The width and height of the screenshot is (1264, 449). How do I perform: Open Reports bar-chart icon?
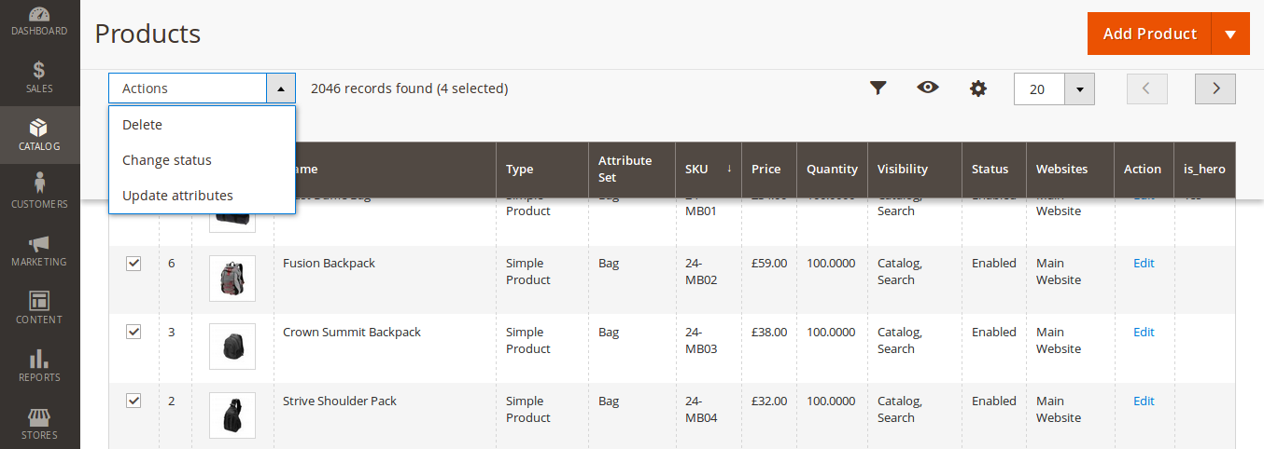click(x=39, y=365)
